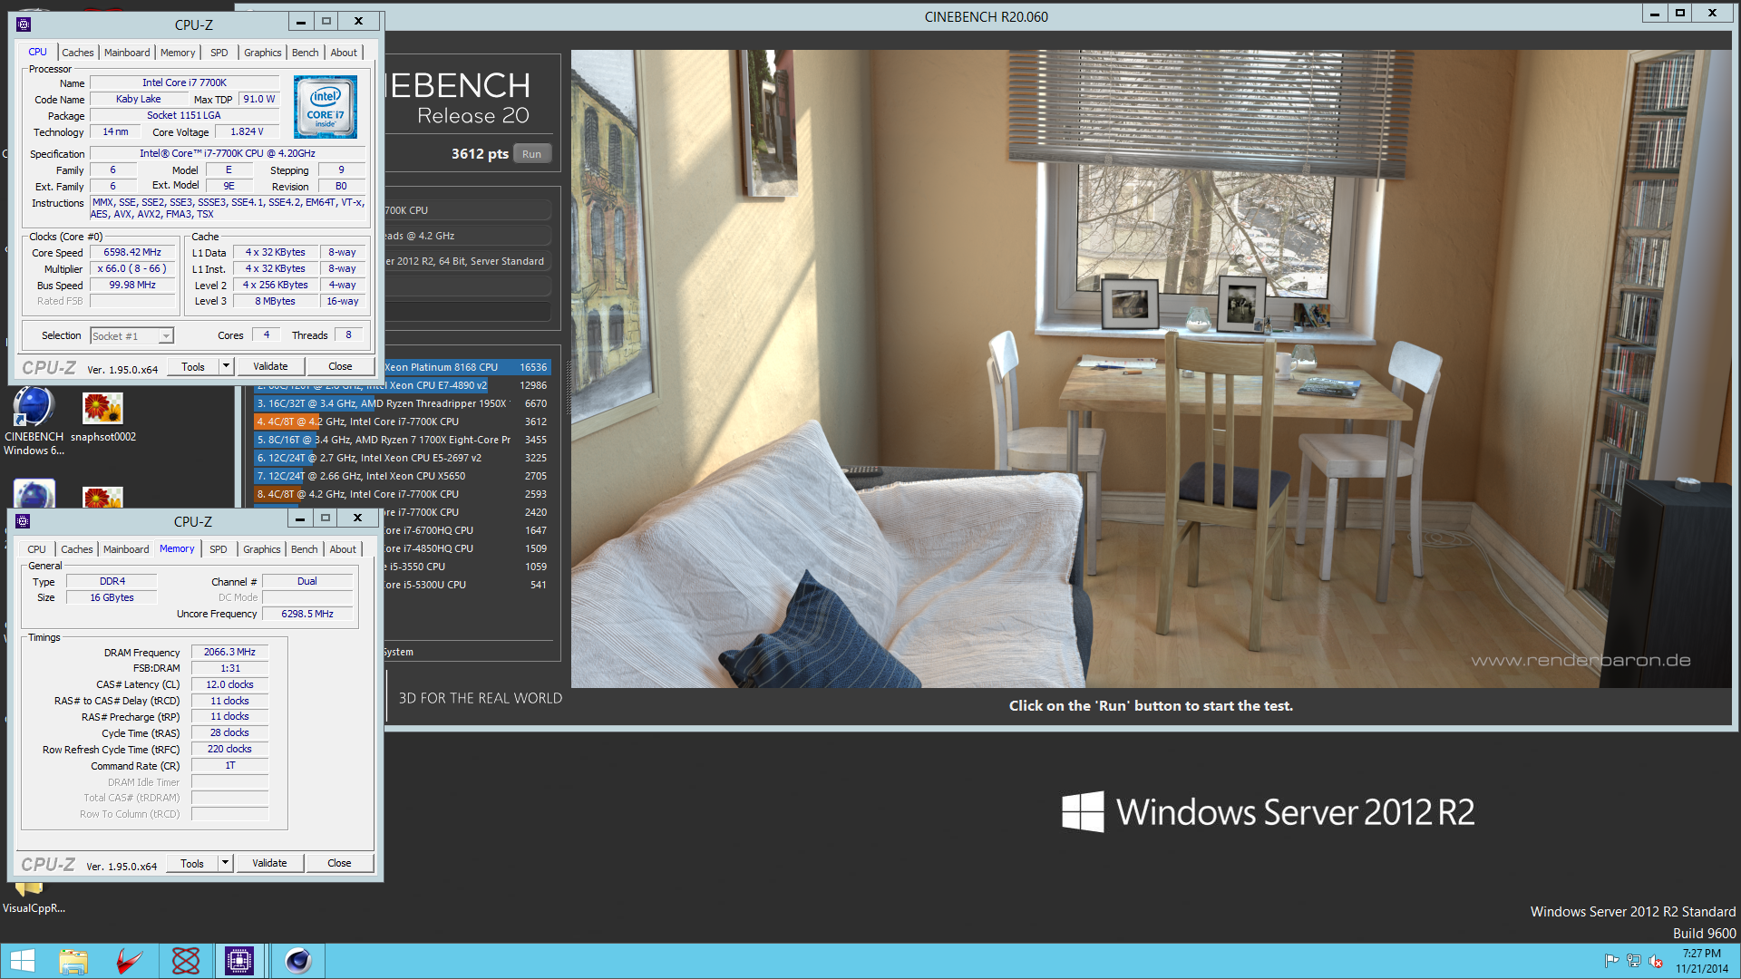This screenshot has height=979, width=1741.
Task: Open Memory tab in top CPU-Z window
Action: pyautogui.click(x=178, y=53)
